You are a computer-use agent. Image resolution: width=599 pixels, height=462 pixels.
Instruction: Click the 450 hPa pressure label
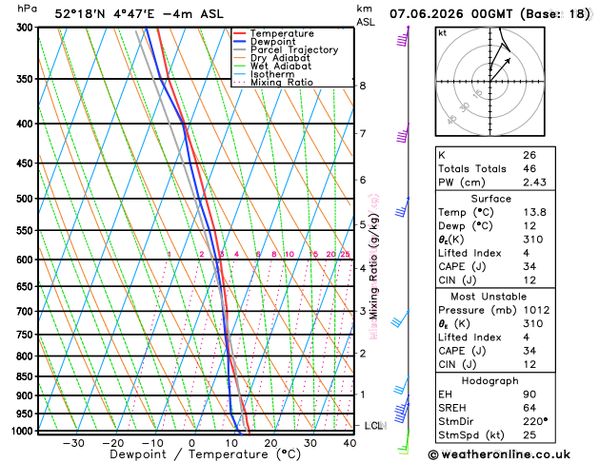tap(27, 164)
